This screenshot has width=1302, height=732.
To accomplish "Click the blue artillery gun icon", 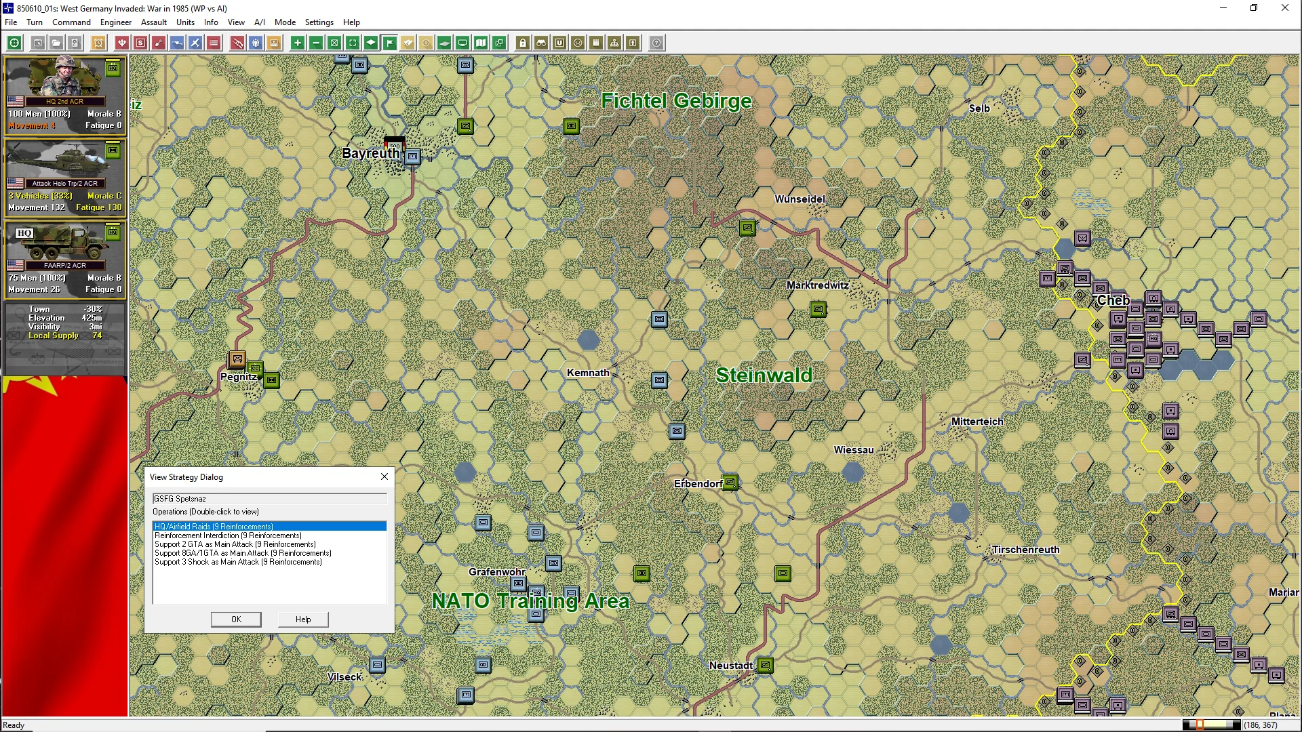I will click(177, 43).
